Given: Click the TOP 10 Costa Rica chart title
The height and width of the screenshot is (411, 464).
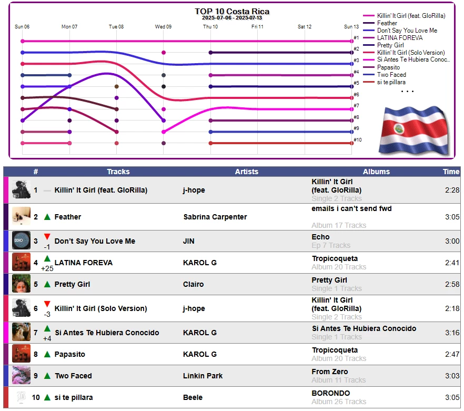Looking at the screenshot, I should point(232,11).
